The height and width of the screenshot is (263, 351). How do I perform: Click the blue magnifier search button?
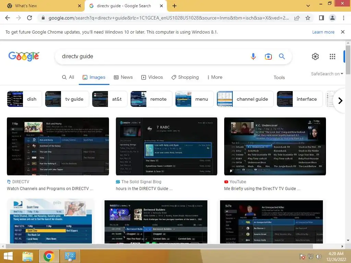(x=282, y=57)
